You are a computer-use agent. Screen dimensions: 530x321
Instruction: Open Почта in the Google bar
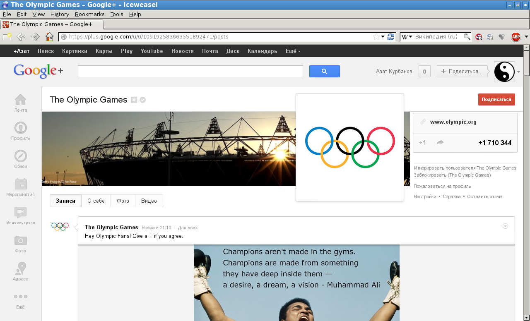coord(210,51)
